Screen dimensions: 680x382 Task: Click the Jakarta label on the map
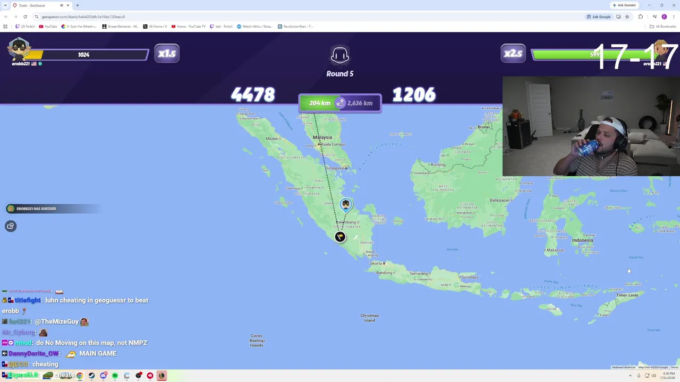[x=376, y=263]
